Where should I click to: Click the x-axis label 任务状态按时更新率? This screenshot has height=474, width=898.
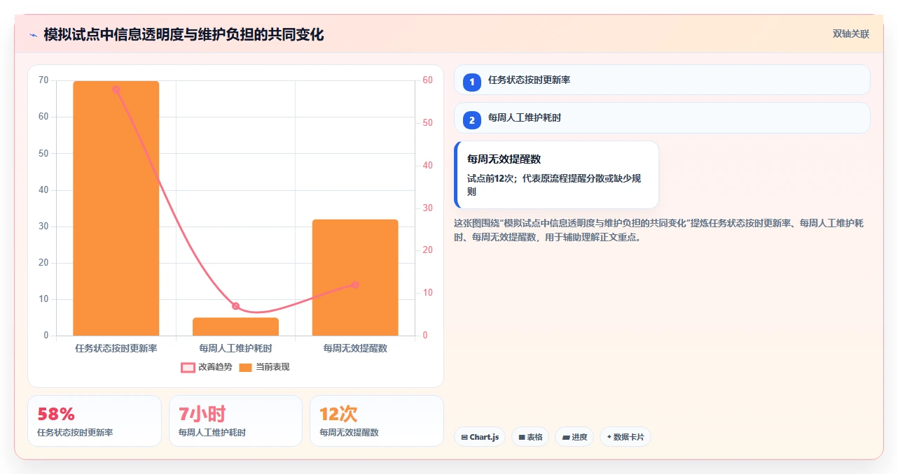click(116, 347)
